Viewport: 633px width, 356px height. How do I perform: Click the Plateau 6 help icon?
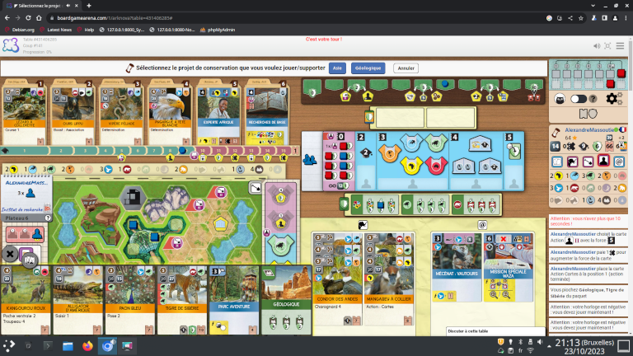[48, 218]
